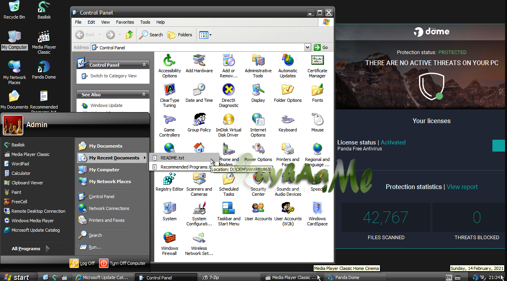Open Date and Time applet

199,93
